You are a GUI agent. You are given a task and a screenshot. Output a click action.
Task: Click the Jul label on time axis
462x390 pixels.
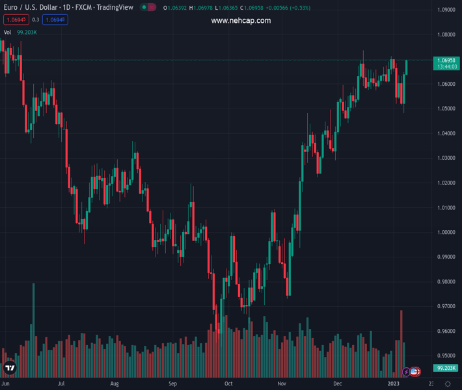61,384
